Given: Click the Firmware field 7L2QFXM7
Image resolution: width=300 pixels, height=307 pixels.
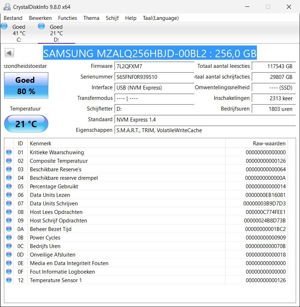Looking at the screenshot, I should tap(154, 66).
